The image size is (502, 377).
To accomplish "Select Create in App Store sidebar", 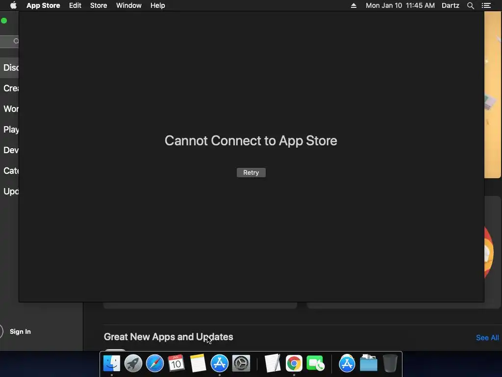I will pos(10,88).
